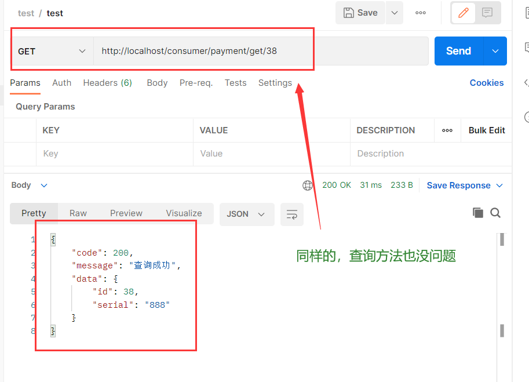Open the Tests tab
Viewport: 529px width, 382px height.
tap(235, 83)
